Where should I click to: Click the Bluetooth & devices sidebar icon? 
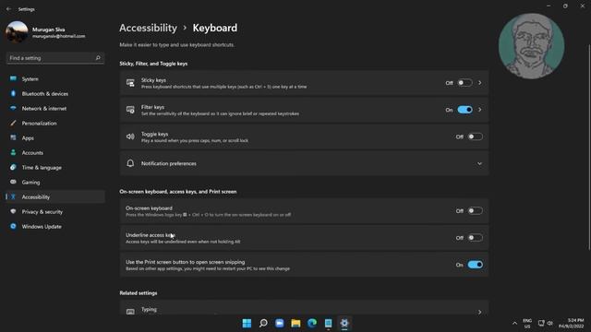pyautogui.click(x=13, y=93)
